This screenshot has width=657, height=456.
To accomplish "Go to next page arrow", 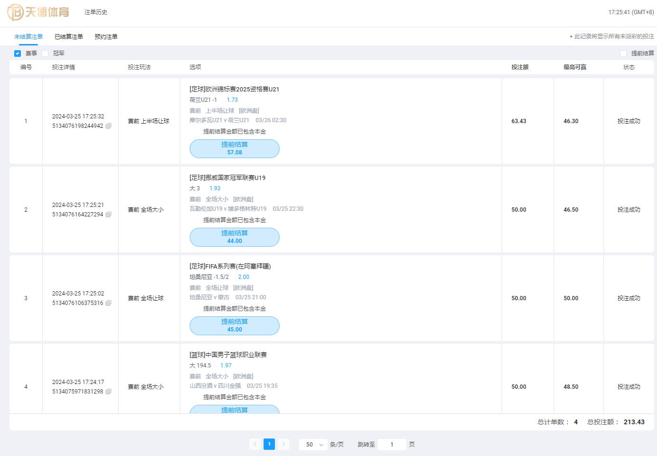I will tap(283, 444).
